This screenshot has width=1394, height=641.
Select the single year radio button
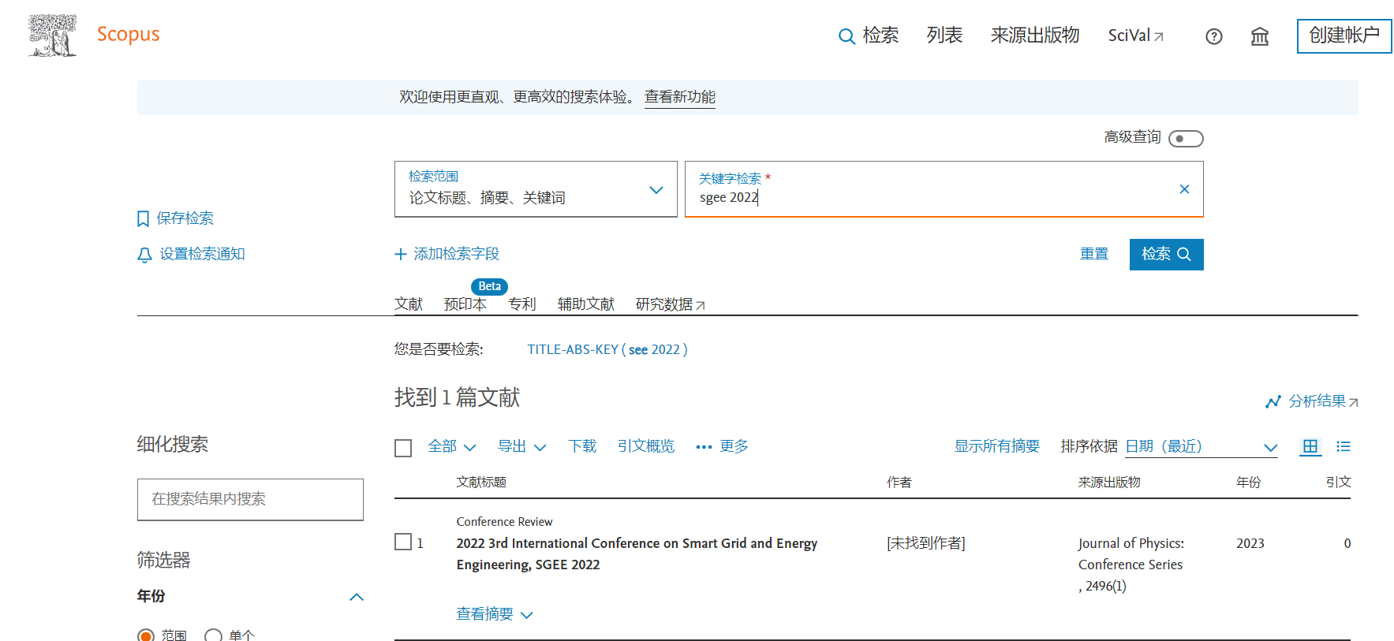tap(213, 635)
